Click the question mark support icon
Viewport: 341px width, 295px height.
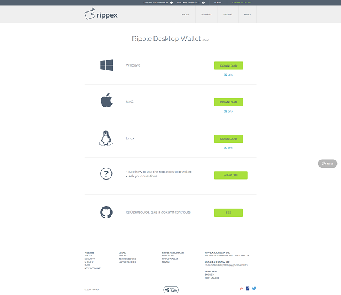pyautogui.click(x=106, y=173)
